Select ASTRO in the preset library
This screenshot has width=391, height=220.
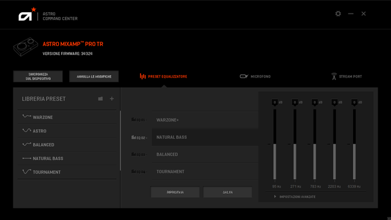tap(67, 131)
